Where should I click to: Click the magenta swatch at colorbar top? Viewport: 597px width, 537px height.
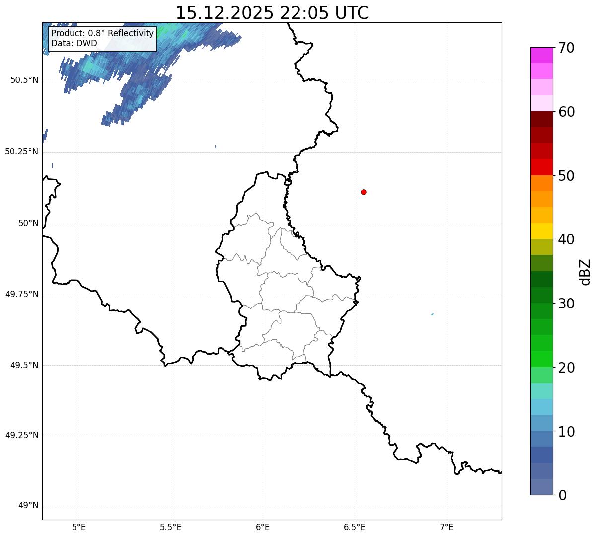pos(541,55)
